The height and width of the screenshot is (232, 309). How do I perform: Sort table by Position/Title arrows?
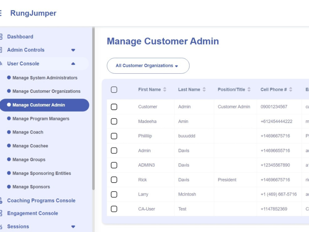(249, 90)
